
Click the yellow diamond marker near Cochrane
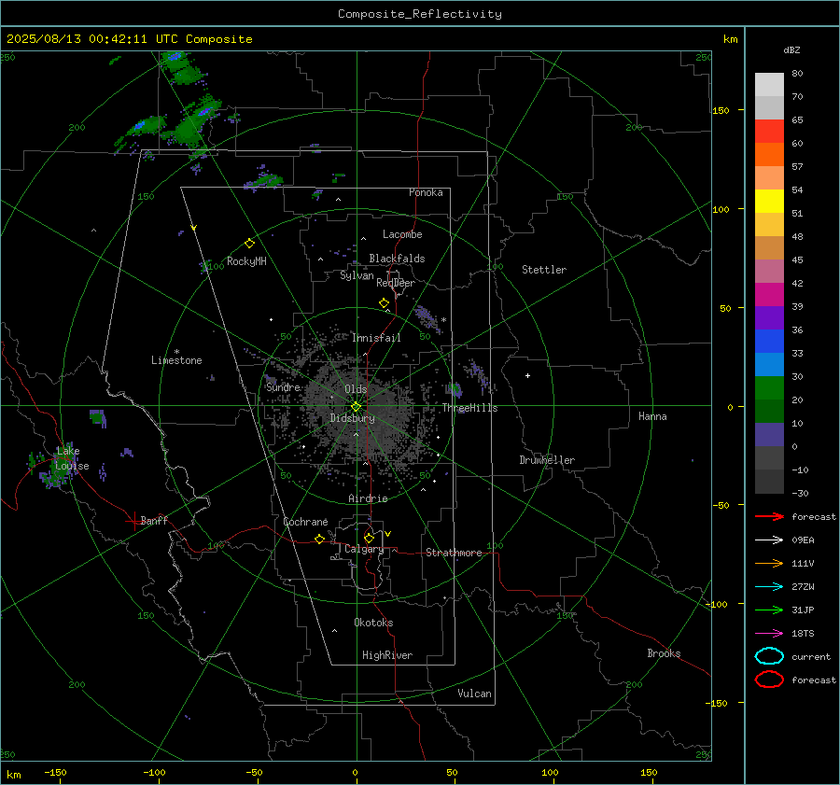coord(320,539)
